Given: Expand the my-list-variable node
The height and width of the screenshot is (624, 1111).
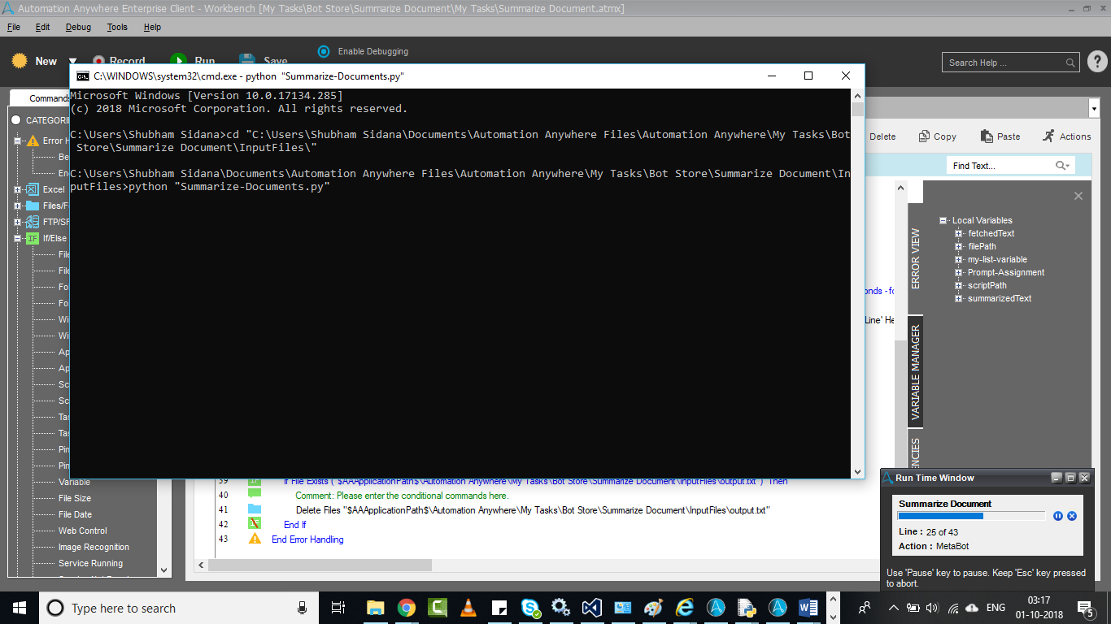Looking at the screenshot, I should tap(959, 259).
